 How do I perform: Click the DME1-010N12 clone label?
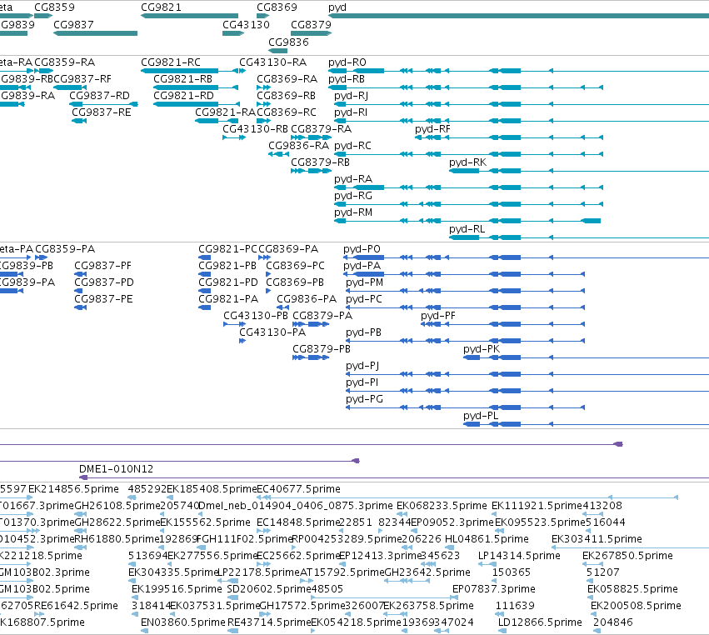116,468
